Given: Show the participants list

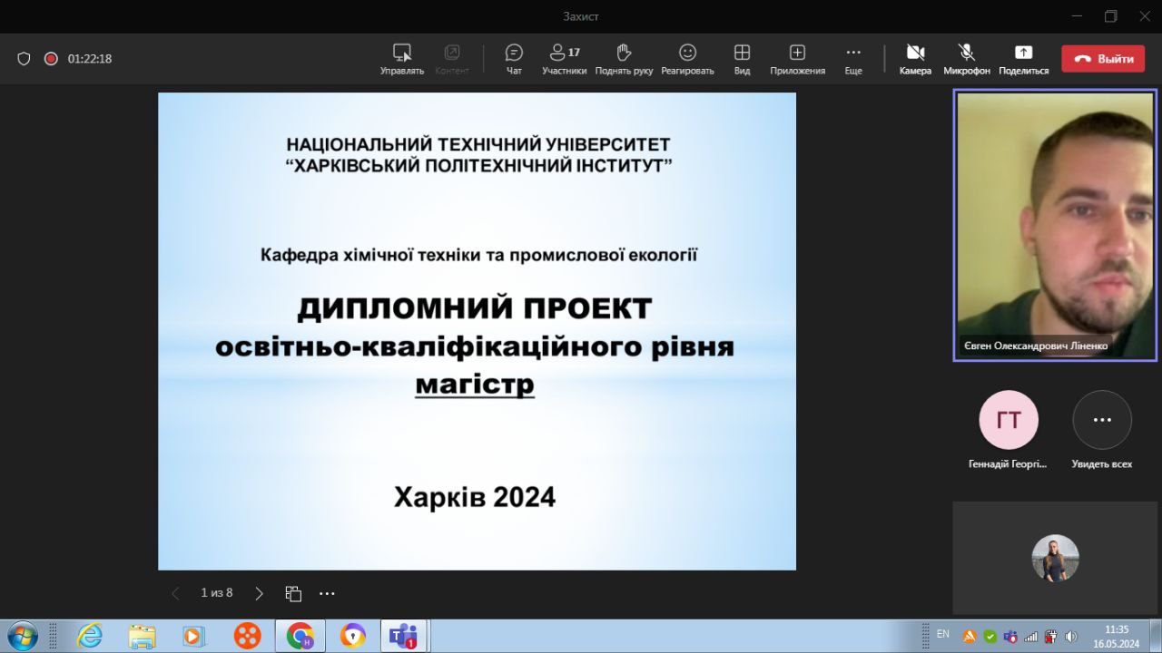Looking at the screenshot, I should 564,59.
